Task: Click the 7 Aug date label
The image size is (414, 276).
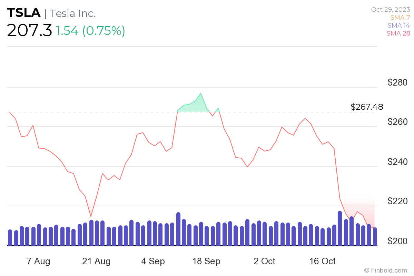Action: click(38, 261)
